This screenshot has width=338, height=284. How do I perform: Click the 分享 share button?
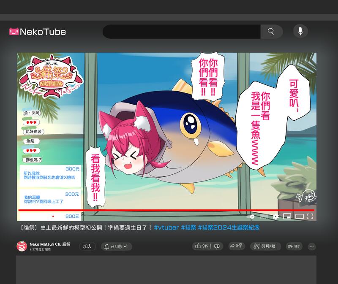click(x=236, y=246)
